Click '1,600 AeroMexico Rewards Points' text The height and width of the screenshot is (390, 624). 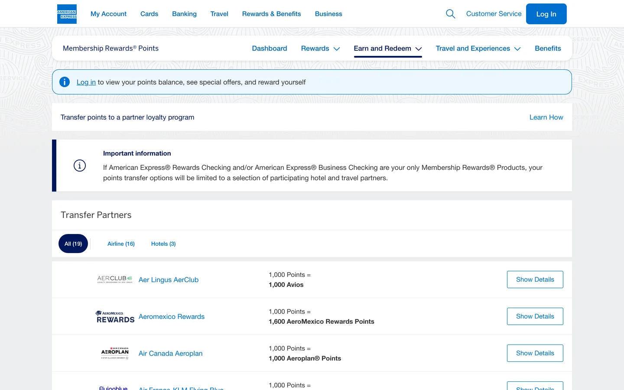point(322,322)
